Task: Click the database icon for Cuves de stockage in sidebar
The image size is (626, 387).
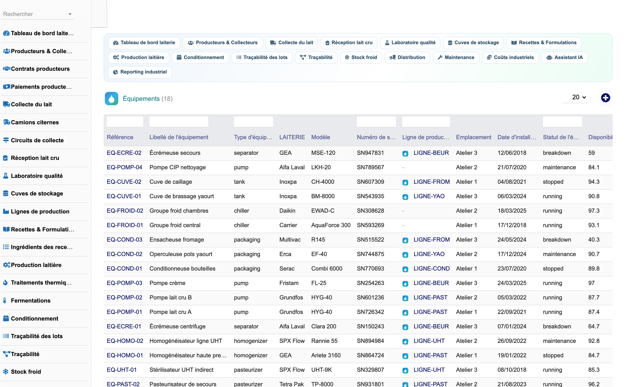Action: 5,194
